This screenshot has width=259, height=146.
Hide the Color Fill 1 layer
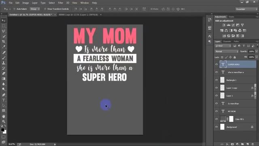pyautogui.click(x=217, y=119)
